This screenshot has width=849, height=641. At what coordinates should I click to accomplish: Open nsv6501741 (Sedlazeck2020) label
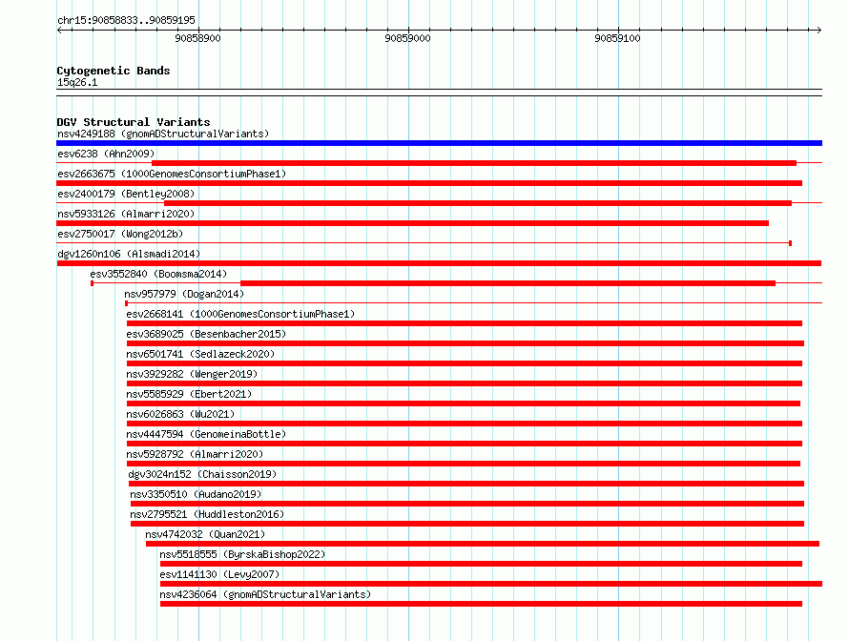(x=200, y=354)
